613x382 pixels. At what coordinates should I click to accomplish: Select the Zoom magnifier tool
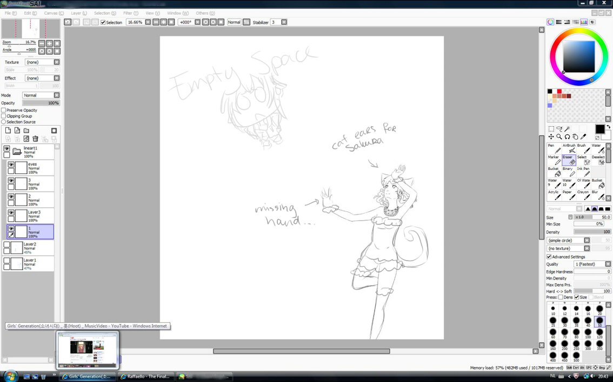coord(559,137)
